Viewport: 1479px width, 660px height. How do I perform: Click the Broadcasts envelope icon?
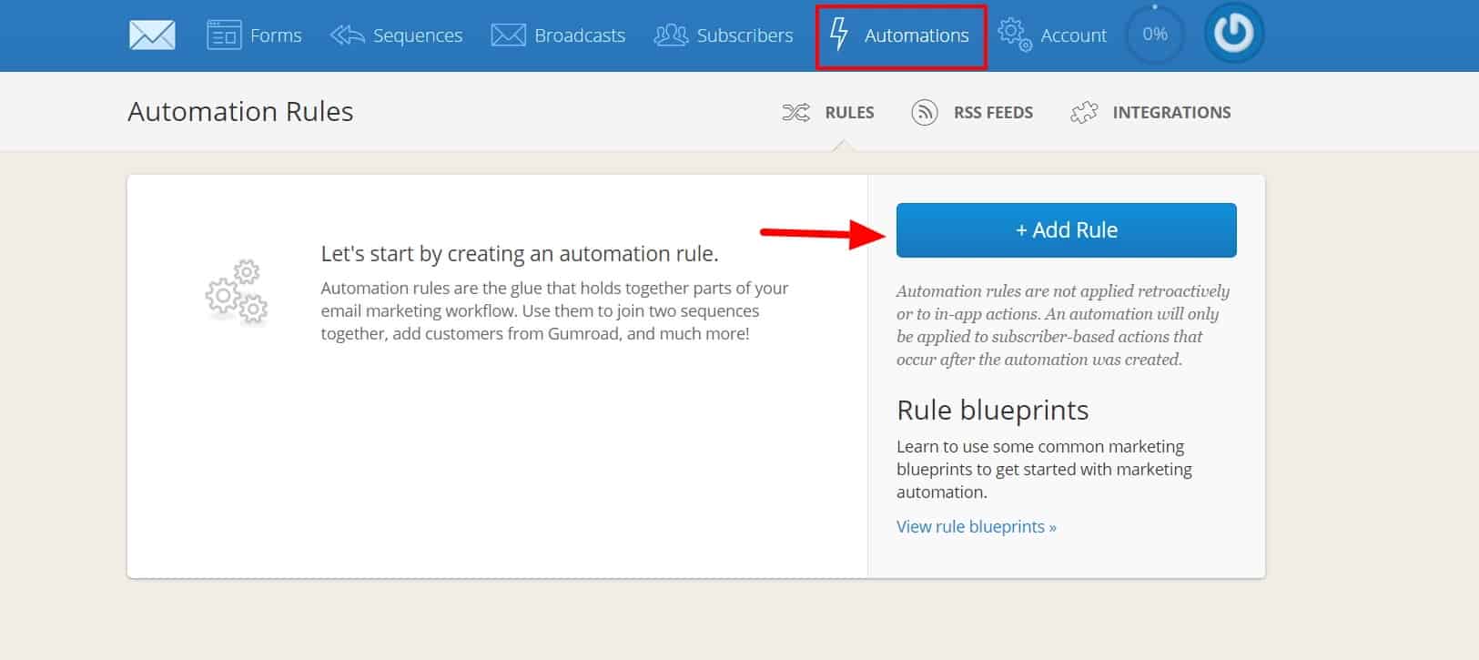(508, 36)
